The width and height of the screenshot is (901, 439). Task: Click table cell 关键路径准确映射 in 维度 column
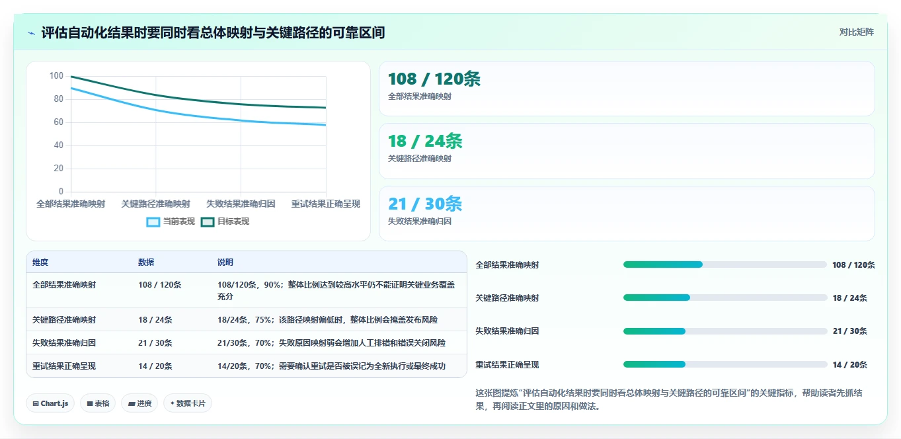(64, 320)
